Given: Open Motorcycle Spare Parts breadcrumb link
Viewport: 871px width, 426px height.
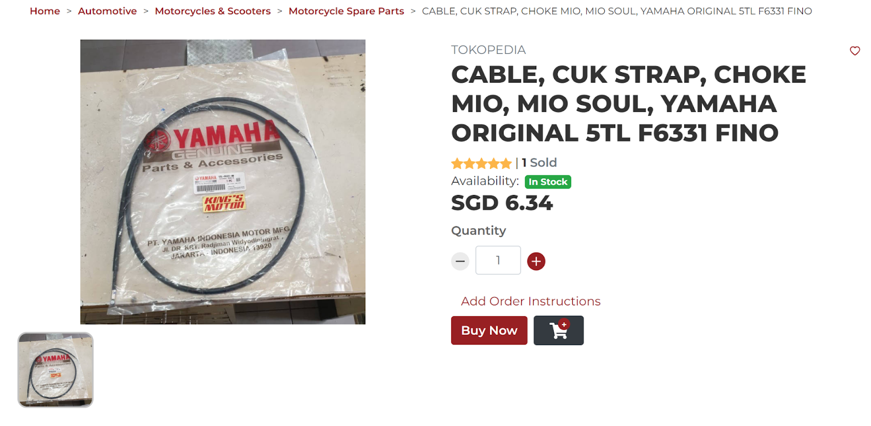Looking at the screenshot, I should [x=346, y=11].
